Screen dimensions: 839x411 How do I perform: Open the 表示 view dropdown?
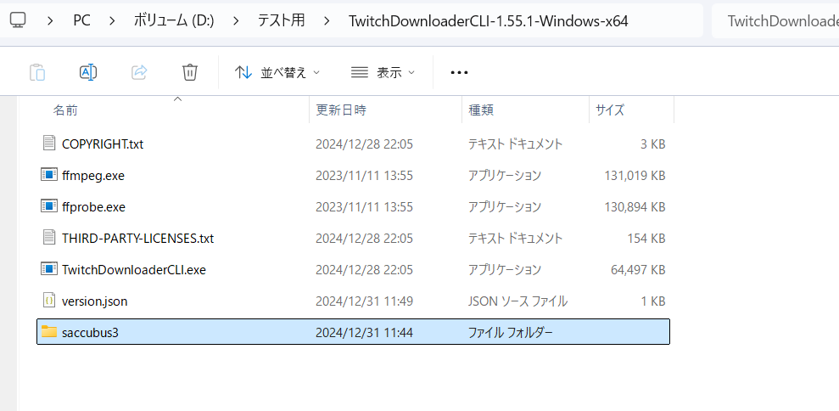383,72
